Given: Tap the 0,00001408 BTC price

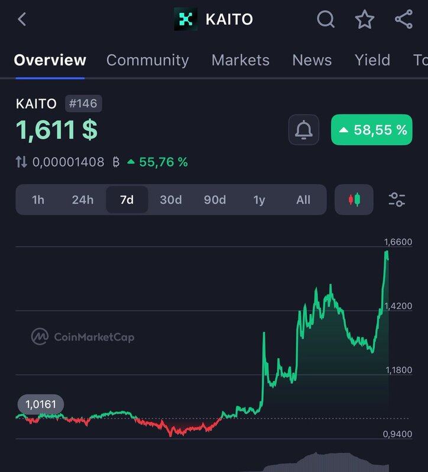Looking at the screenshot, I should [x=76, y=162].
